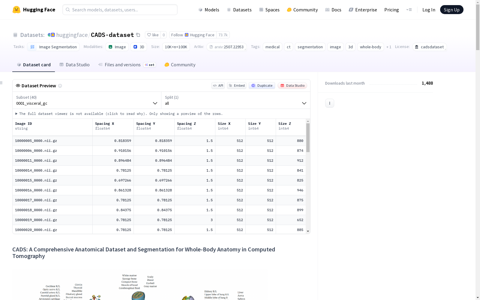Viewport: 480px width, 300px height.
Task: Select the 10K<n<100K size tag
Action: pyautogui.click(x=176, y=47)
